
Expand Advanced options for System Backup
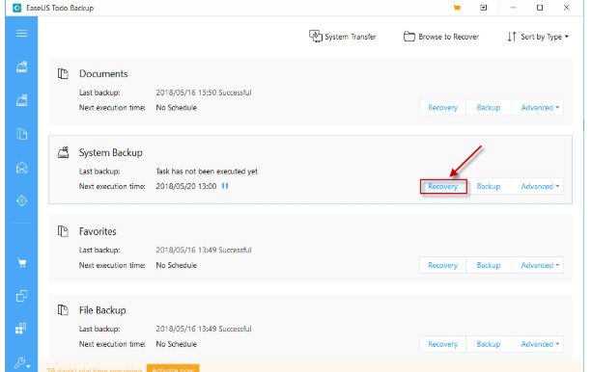[x=540, y=186]
